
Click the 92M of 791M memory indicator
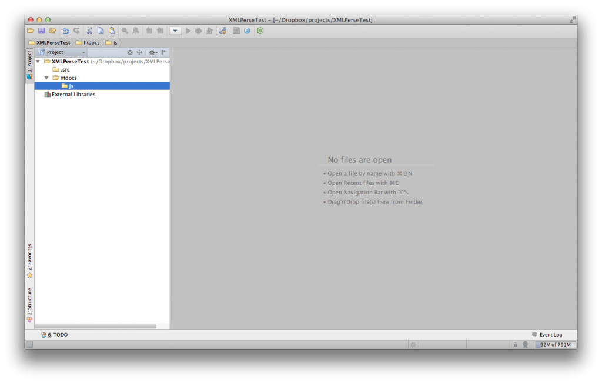556,344
